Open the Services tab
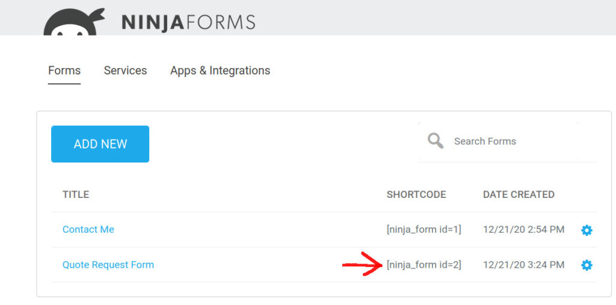The image size is (616, 305). 125,71
